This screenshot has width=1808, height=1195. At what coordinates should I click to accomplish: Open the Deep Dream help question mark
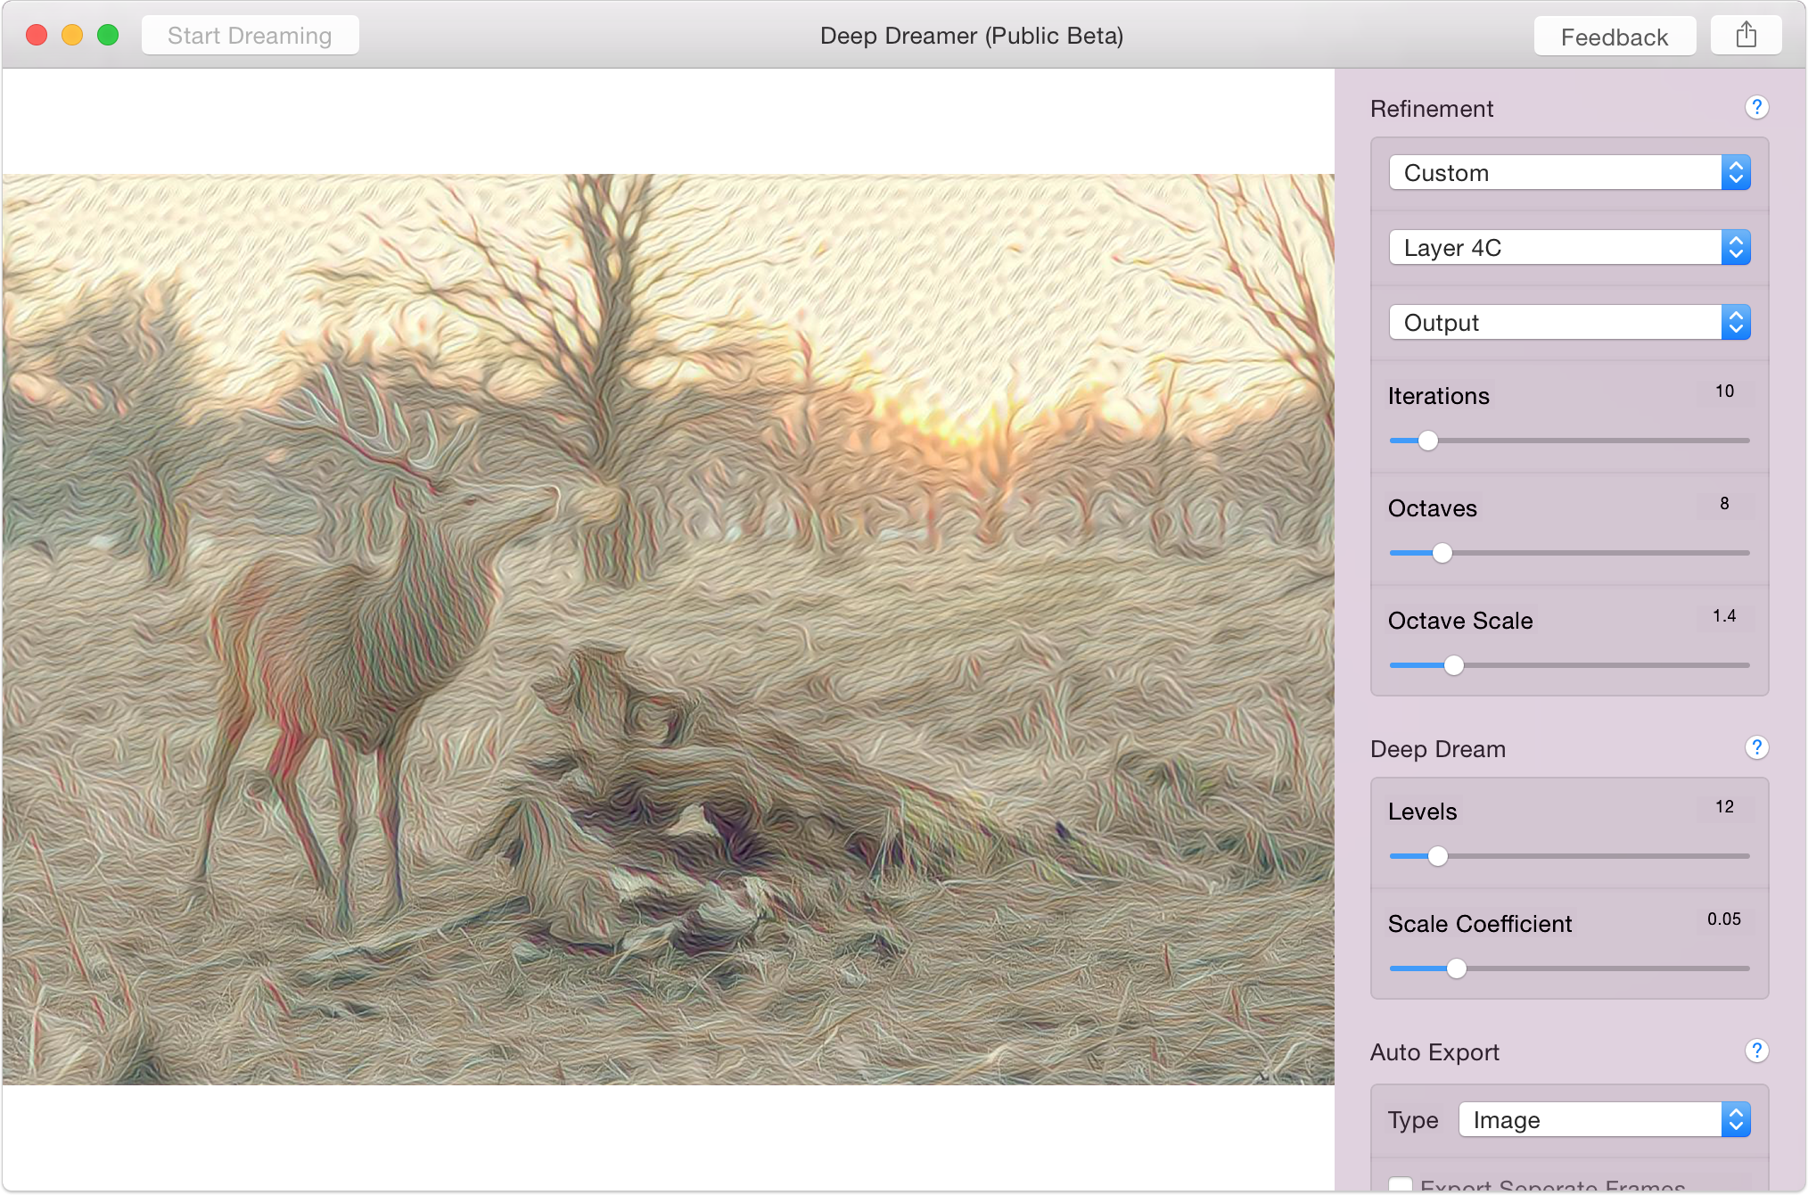pos(1756,748)
